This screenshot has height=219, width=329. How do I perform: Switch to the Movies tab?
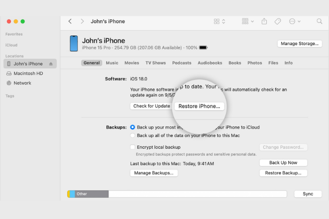[132, 63]
